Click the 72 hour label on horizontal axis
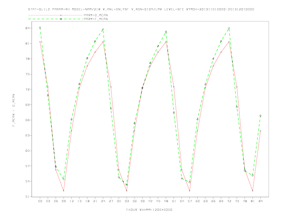Viewport: 284px width, 219px height. pyautogui.click(x=229, y=201)
